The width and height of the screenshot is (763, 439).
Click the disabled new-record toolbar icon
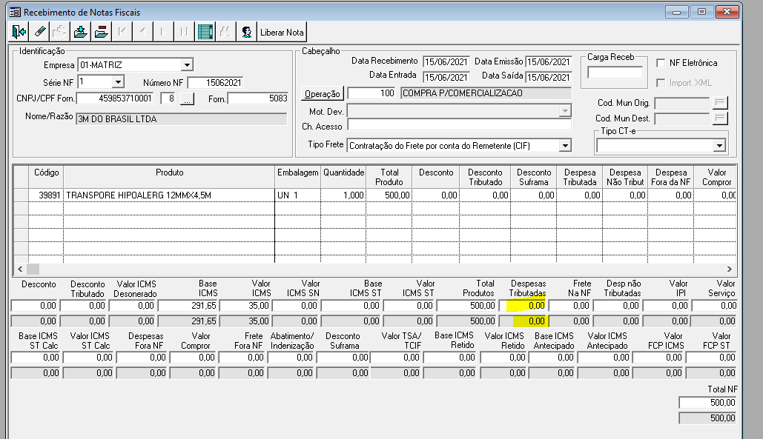click(x=59, y=32)
